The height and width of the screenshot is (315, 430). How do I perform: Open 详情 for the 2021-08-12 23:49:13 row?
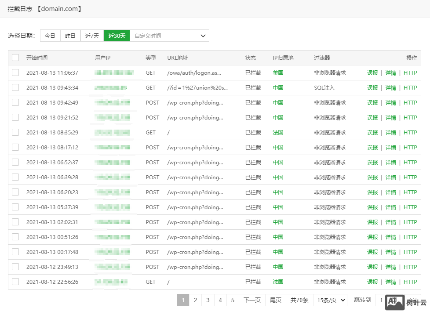[x=390, y=267]
